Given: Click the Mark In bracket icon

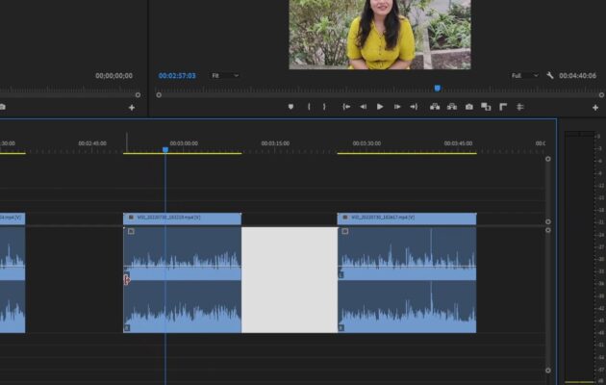Looking at the screenshot, I should point(309,107).
